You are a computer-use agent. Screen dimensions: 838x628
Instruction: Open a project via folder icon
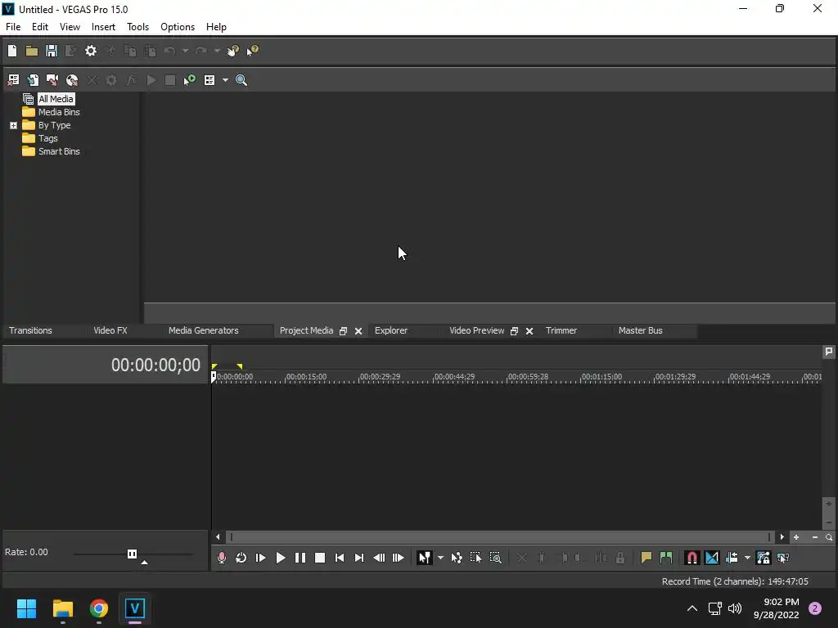coord(32,51)
